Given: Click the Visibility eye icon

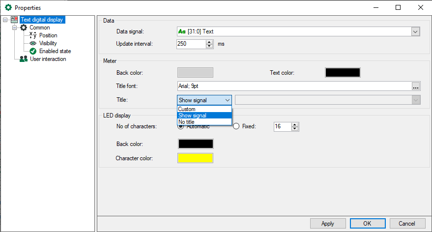Looking at the screenshot, I should (33, 43).
